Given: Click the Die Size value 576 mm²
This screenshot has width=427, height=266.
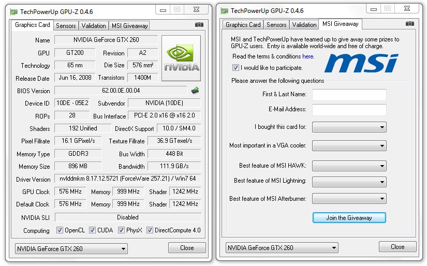Looking at the screenshot, I should 143,65.
